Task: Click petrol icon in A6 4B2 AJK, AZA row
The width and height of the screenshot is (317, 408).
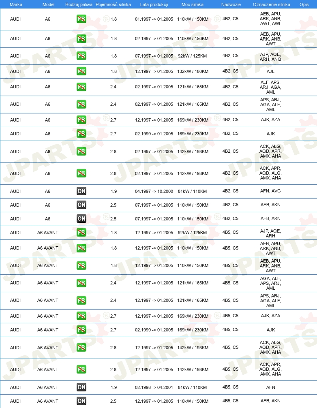Action: [x=81, y=120]
